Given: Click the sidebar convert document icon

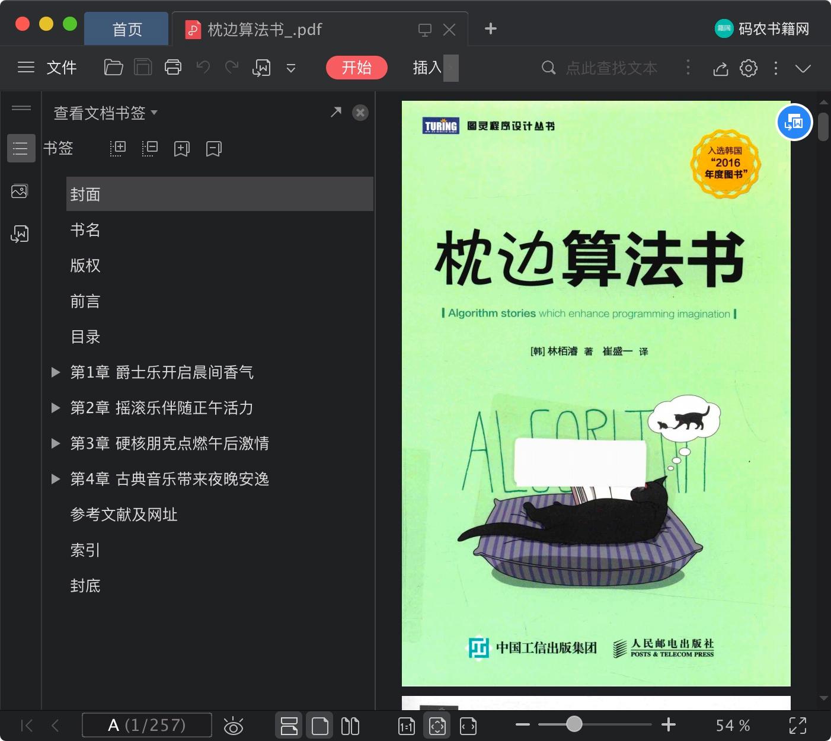Looking at the screenshot, I should point(20,234).
